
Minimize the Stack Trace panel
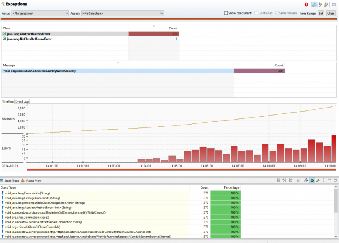point(328,180)
